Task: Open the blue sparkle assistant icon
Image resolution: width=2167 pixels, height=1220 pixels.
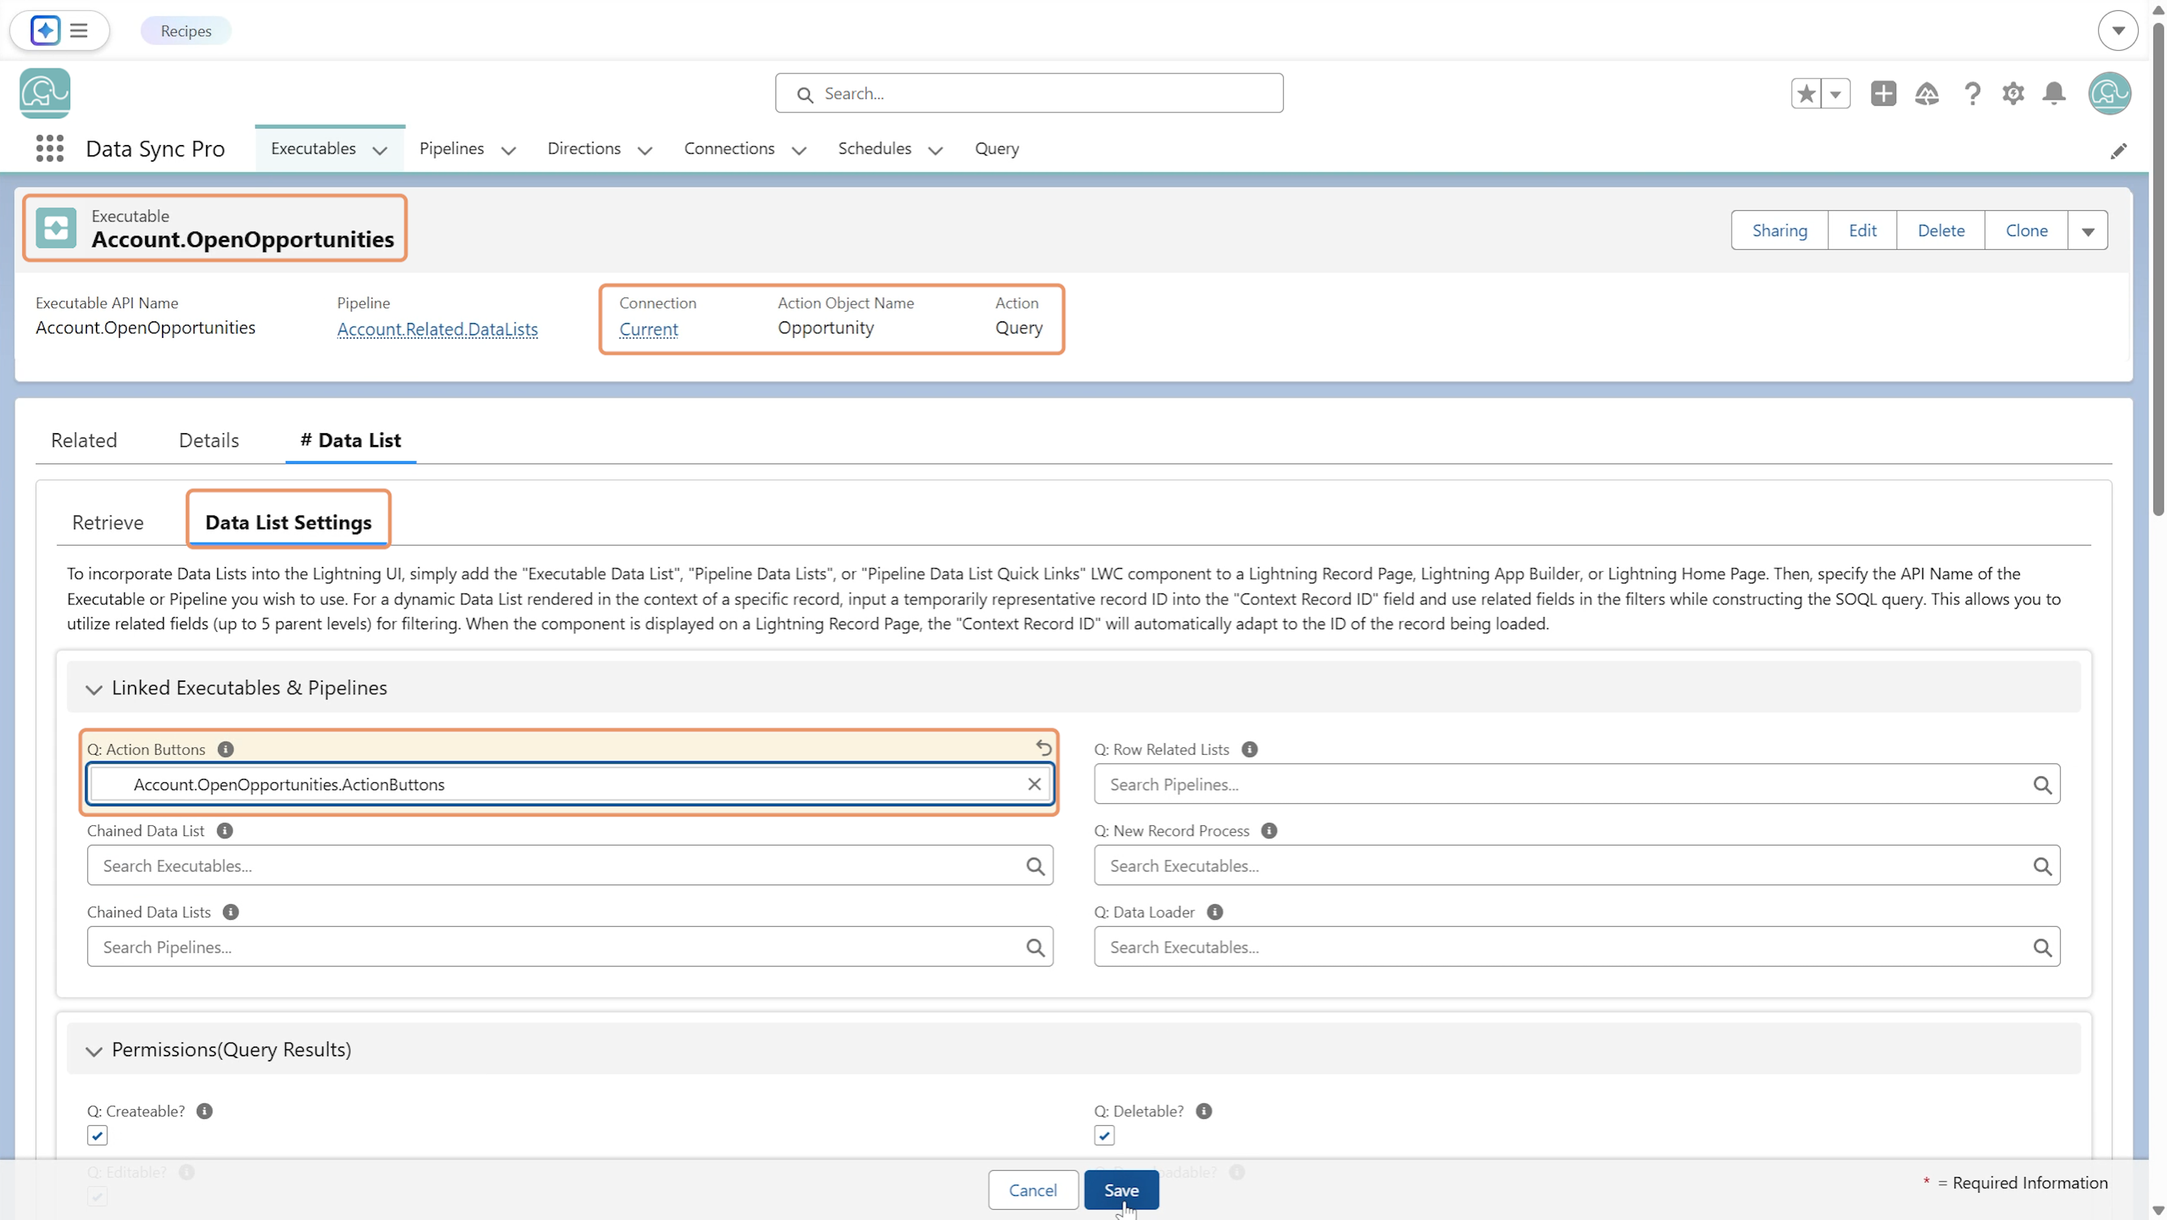Action: (45, 30)
